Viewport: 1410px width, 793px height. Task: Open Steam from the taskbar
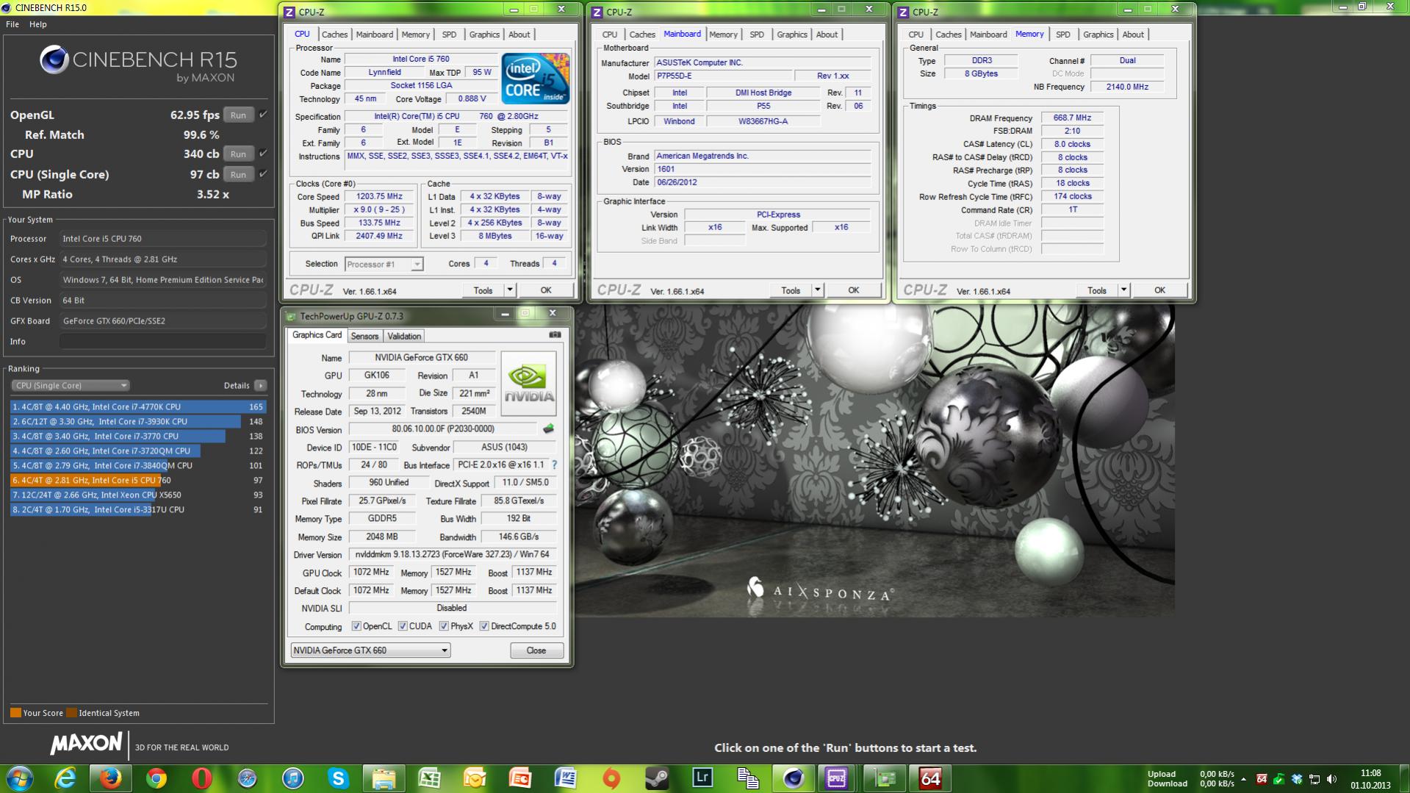658,778
